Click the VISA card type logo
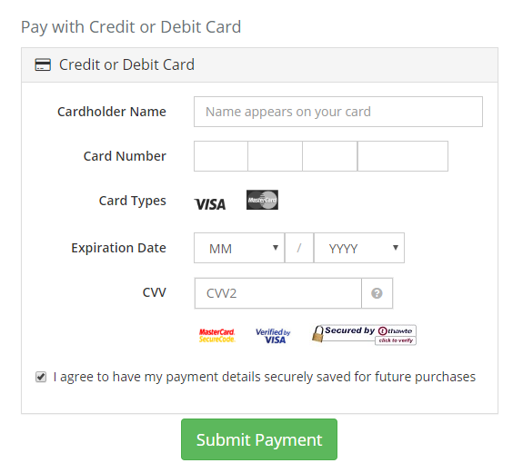The width and height of the screenshot is (523, 463). pos(210,204)
